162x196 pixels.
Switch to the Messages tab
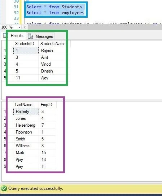(40, 36)
